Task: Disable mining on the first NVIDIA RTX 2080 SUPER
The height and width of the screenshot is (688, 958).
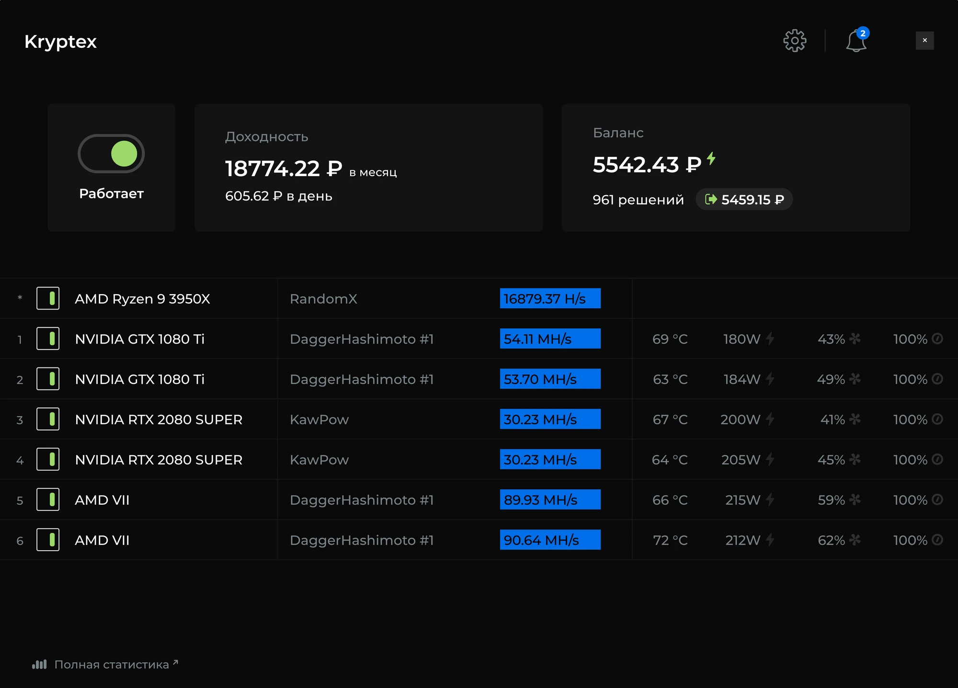Action: pyautogui.click(x=48, y=419)
